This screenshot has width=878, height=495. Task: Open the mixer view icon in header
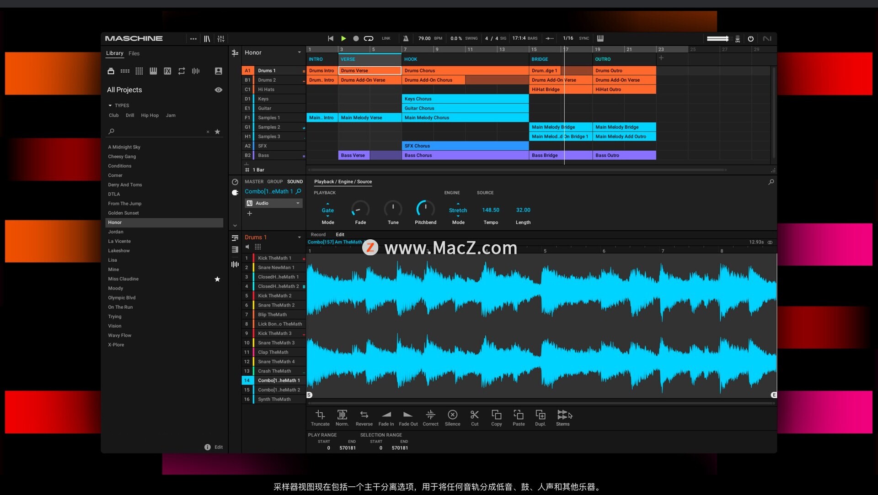point(221,39)
